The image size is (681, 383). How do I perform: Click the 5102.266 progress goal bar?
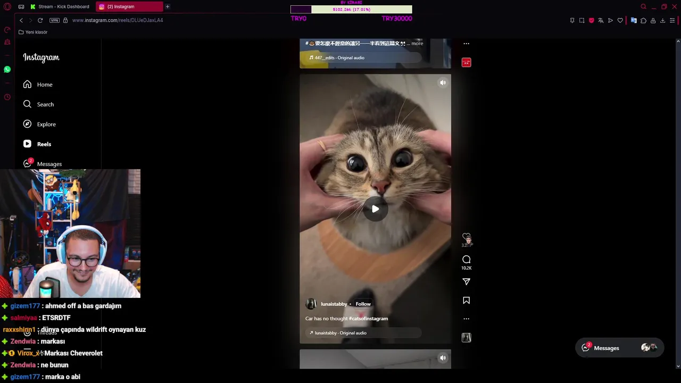[351, 10]
